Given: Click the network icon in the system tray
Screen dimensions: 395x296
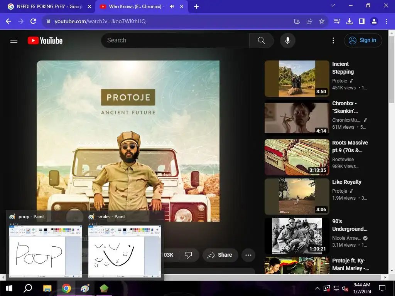Looking at the screenshot, I should [x=336, y=288].
